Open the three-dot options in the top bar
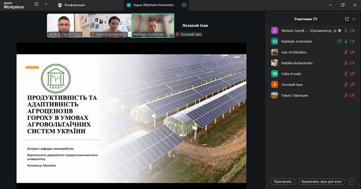Screen dimensions: 361x189 184,5
